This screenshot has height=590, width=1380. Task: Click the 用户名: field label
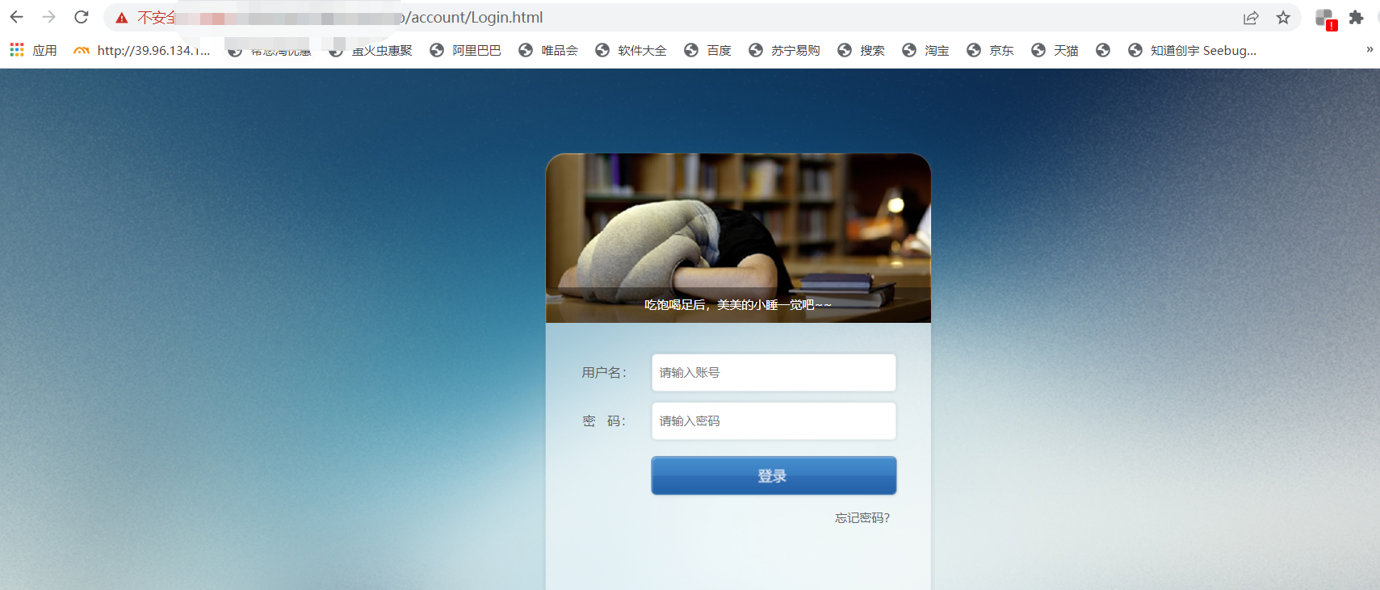point(604,372)
